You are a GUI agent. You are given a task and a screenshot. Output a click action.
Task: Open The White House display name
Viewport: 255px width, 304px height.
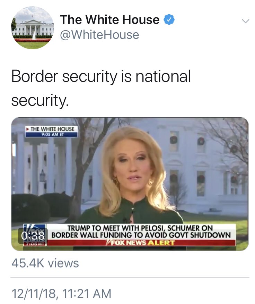click(x=109, y=19)
